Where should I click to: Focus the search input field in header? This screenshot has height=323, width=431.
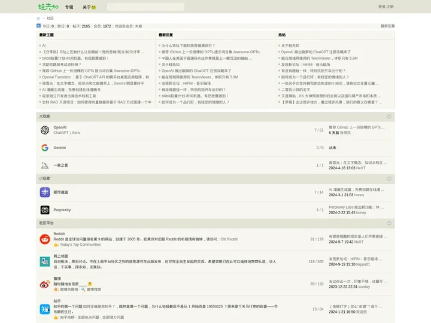(145, 7)
